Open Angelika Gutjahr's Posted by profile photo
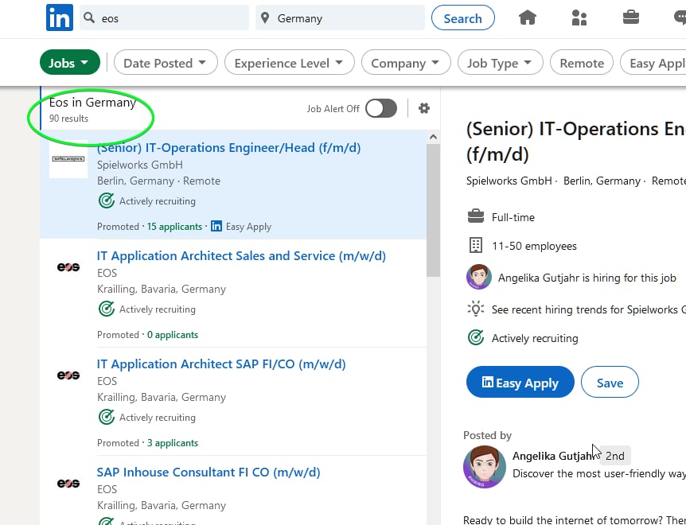 click(485, 466)
